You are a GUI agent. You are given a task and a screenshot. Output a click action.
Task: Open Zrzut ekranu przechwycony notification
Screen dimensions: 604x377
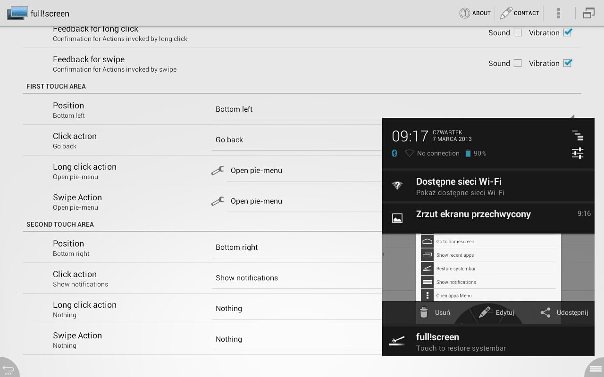[488, 218]
